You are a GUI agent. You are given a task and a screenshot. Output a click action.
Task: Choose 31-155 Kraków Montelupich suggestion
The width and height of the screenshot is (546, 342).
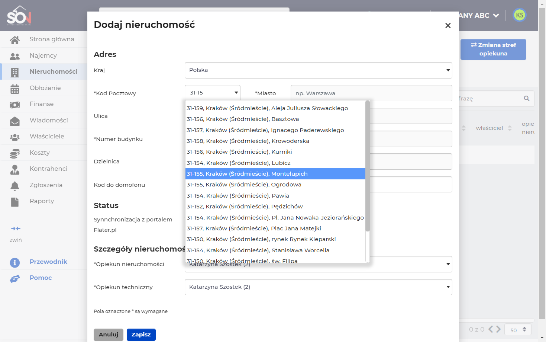(275, 174)
